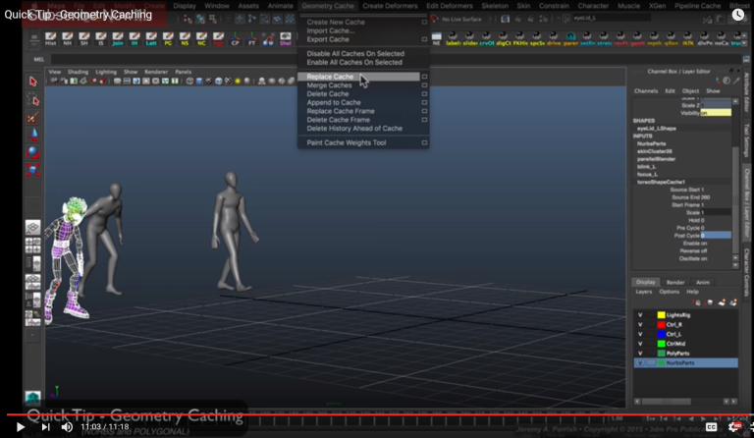Open Merge Caches option box
This screenshot has height=438, width=754.
tap(424, 85)
